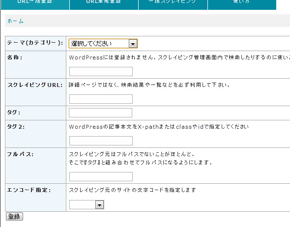Click the WordPress note above 名称 field
This screenshot has height=227, width=290.
[x=179, y=57]
